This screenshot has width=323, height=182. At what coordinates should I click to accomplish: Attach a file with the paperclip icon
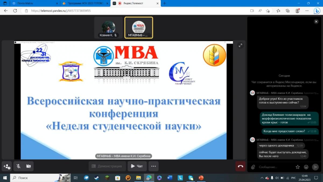(x=253, y=167)
